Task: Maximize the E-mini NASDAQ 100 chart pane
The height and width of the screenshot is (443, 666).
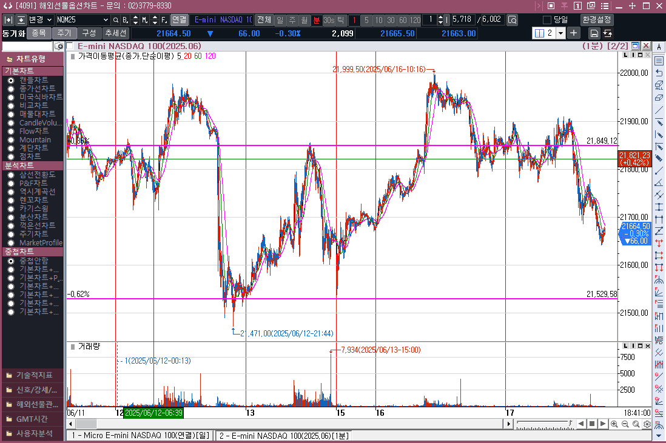Action: pyautogui.click(x=636, y=46)
